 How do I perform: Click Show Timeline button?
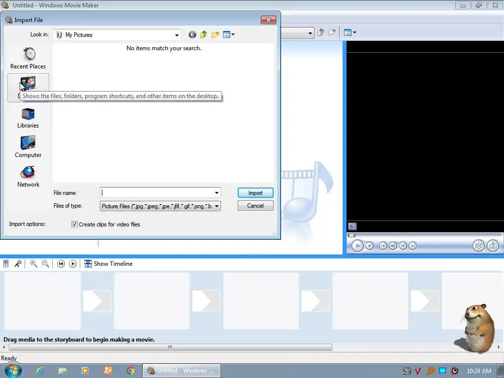coord(108,264)
